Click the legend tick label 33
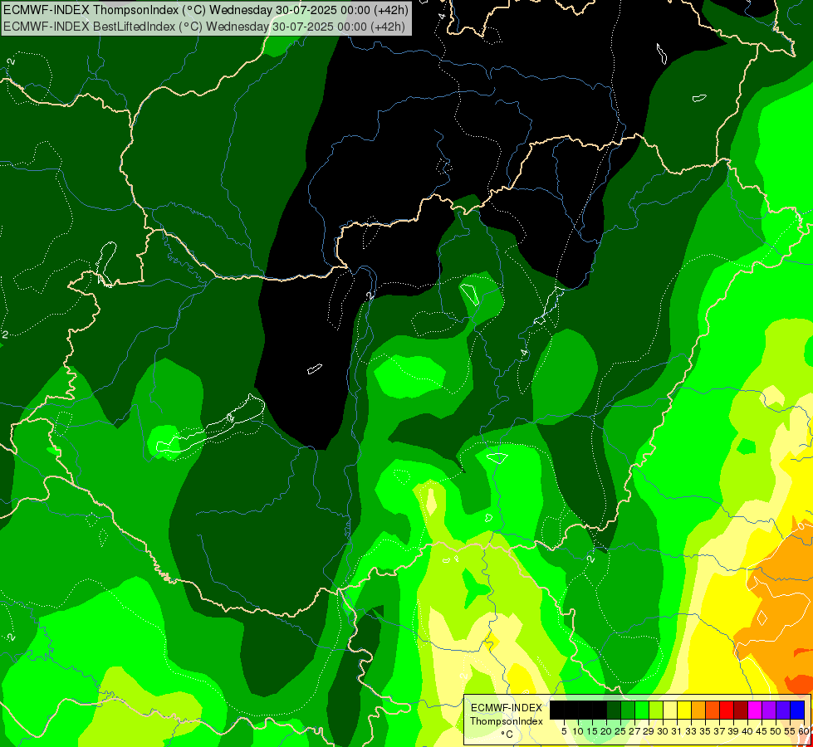This screenshot has width=813, height=747. point(691,731)
